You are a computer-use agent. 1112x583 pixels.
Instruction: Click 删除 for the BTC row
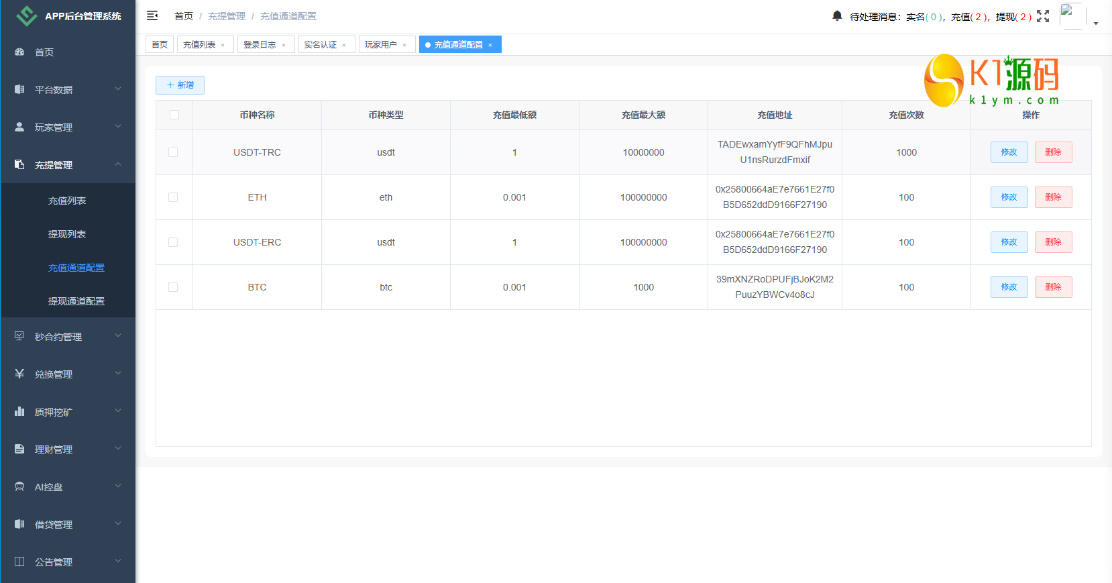click(x=1054, y=287)
